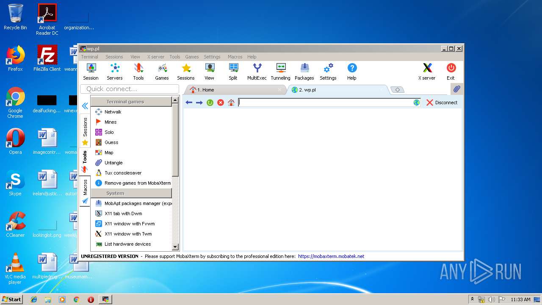This screenshot has height=305, width=542.
Task: Click the globe icon in address bar
Action: pyautogui.click(x=417, y=103)
